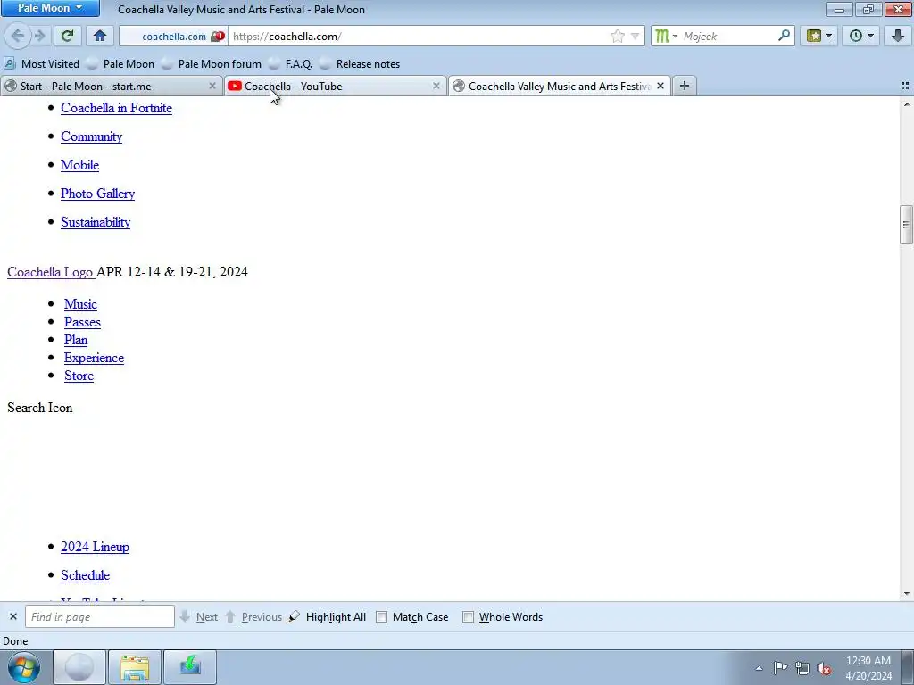914x685 pixels.
Task: Open Coachella in Fortnite link
Action: click(117, 108)
